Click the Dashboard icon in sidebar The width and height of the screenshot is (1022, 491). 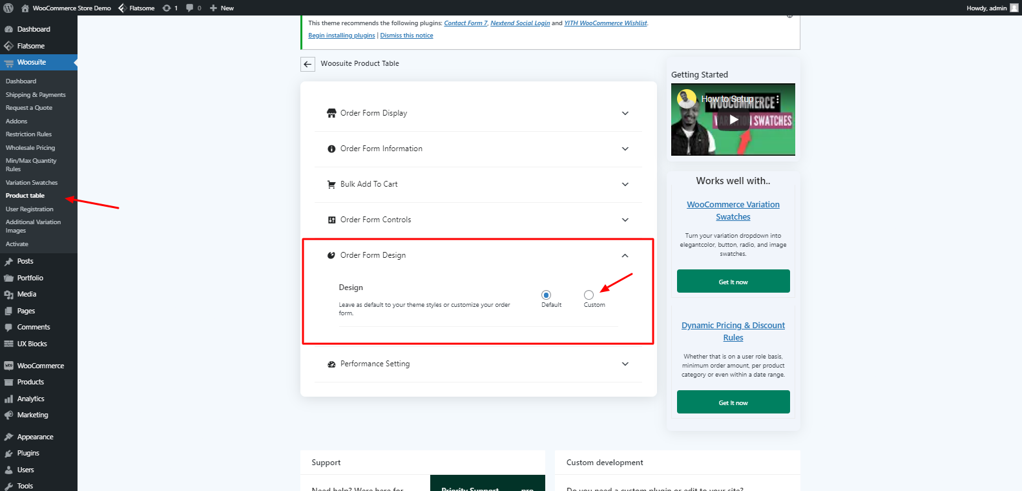[x=8, y=29]
